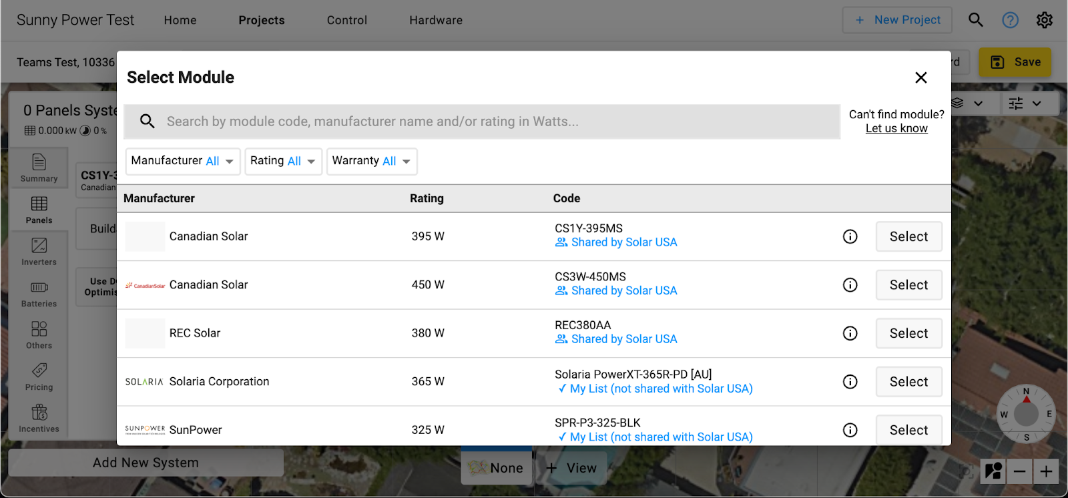Click the compass on the map
This screenshot has height=498, width=1068.
(x=1026, y=414)
